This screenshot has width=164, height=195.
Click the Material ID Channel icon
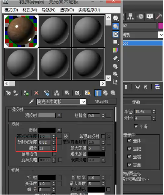(x=77, y=93)
